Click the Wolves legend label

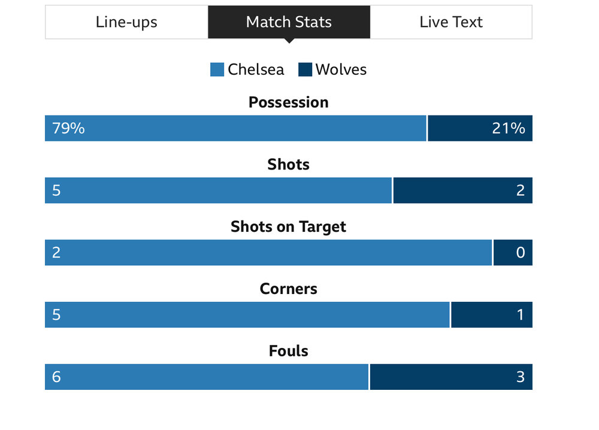pos(341,69)
